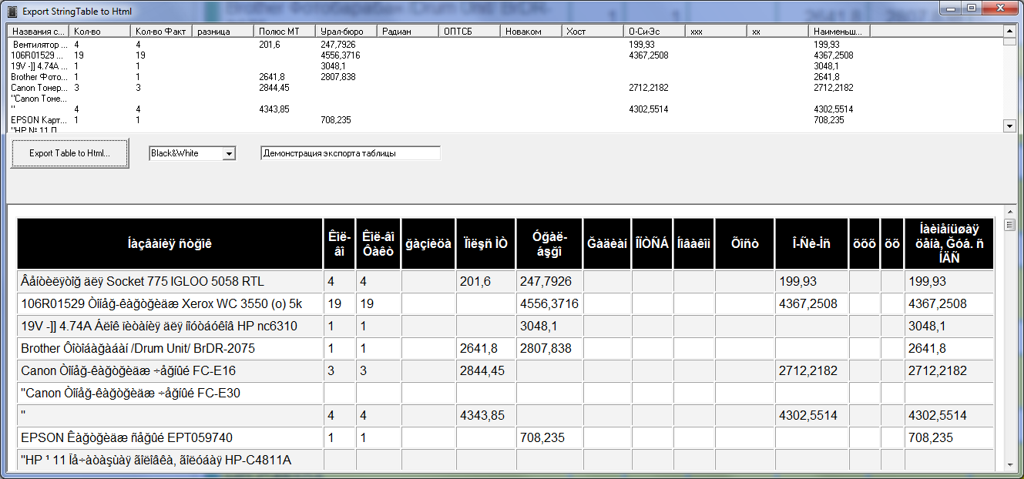Click value 4343,85 in the top list
This screenshot has width=1024, height=479.
pyautogui.click(x=274, y=109)
